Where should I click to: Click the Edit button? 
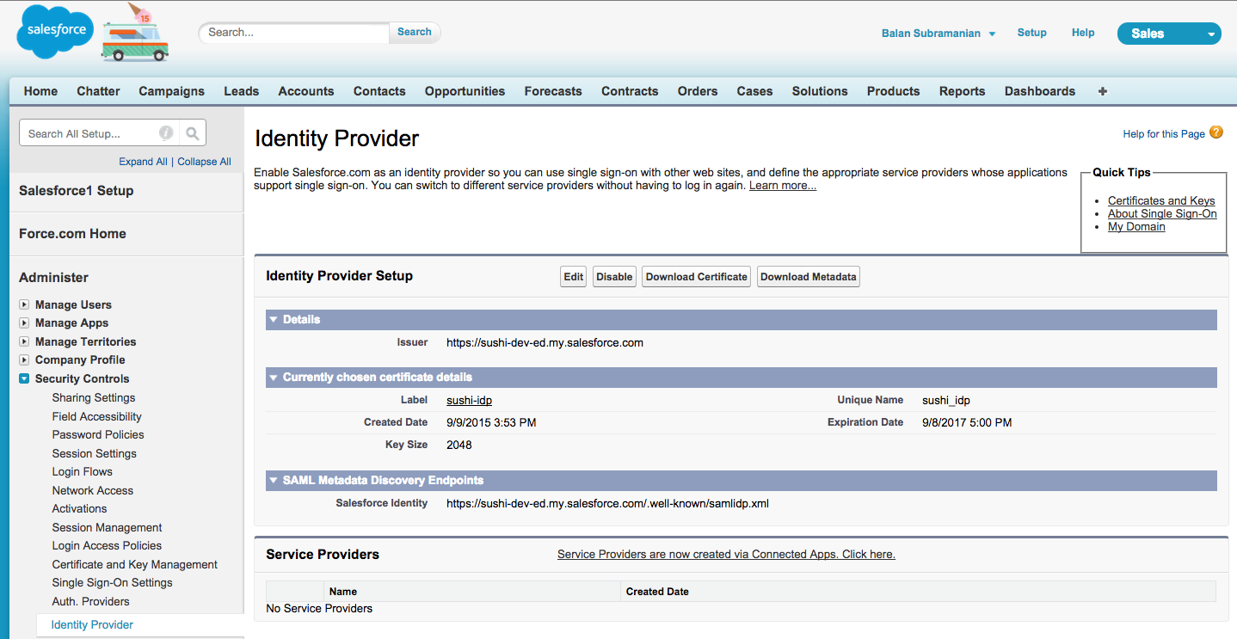(574, 277)
